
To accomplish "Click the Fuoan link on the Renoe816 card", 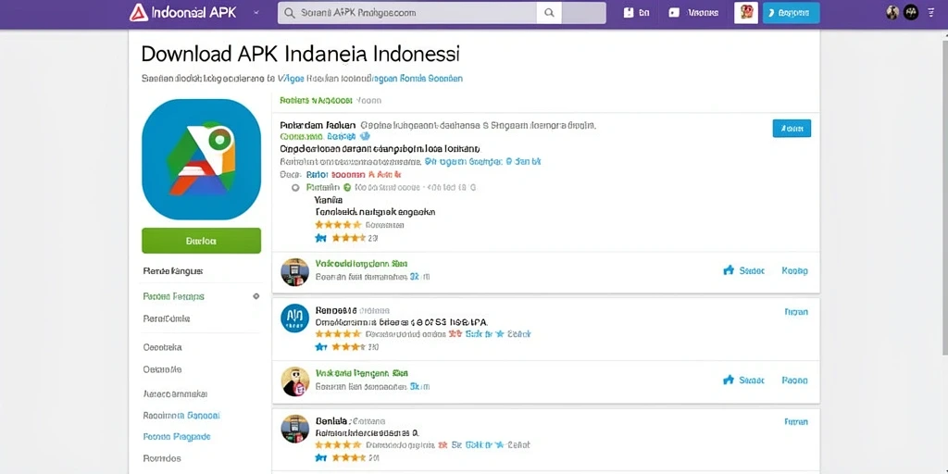I will 795,312.
